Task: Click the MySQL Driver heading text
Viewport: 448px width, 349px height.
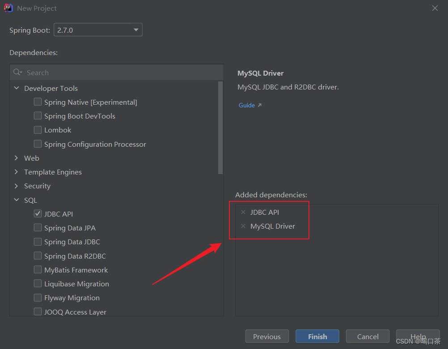Action: click(x=260, y=73)
